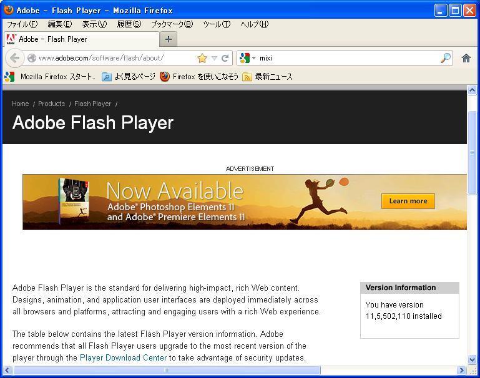
Task: Open URL history dropdown arrow
Action: coord(214,58)
